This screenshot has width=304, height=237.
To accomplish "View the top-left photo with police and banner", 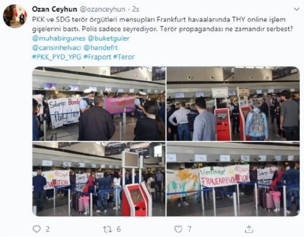I will point(99,103).
